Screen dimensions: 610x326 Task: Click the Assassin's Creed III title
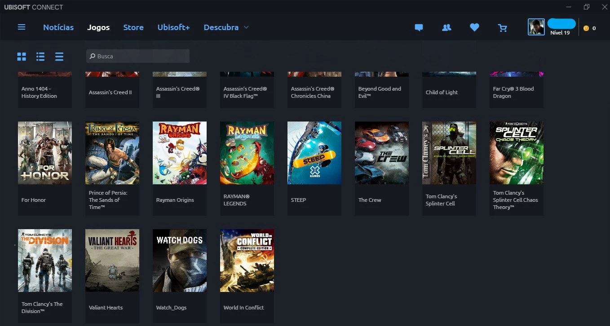coord(178,92)
